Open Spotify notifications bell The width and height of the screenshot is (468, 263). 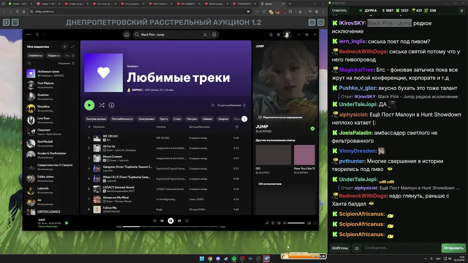click(271, 35)
